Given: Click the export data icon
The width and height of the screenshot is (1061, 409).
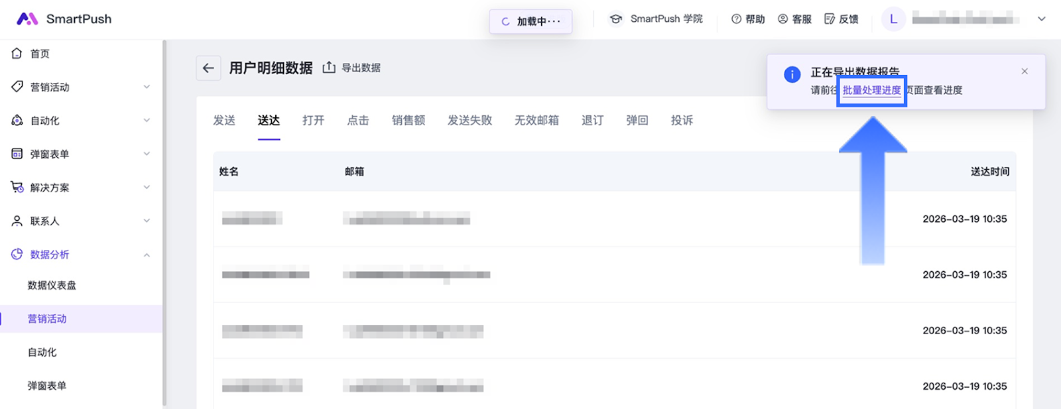Looking at the screenshot, I should pos(329,68).
